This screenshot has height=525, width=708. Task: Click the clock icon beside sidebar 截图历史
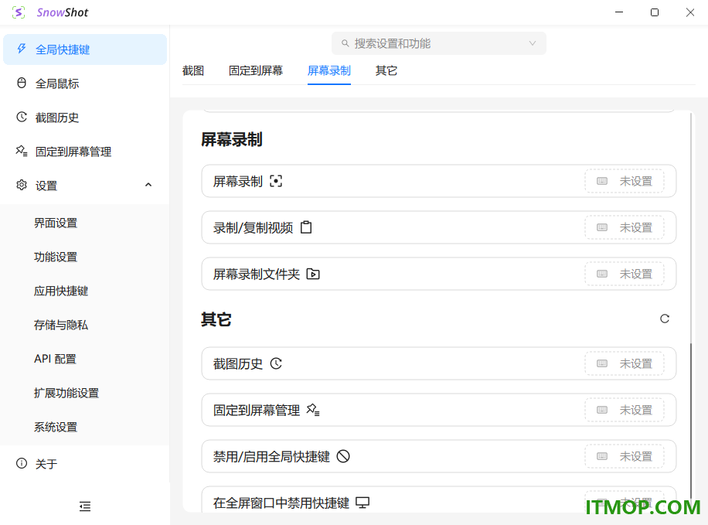point(21,117)
